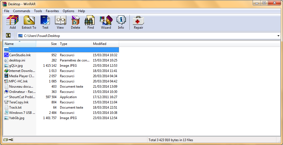The width and height of the screenshot is (283, 145).
Task: Minimize the WinRAR window
Action: click(257, 3)
